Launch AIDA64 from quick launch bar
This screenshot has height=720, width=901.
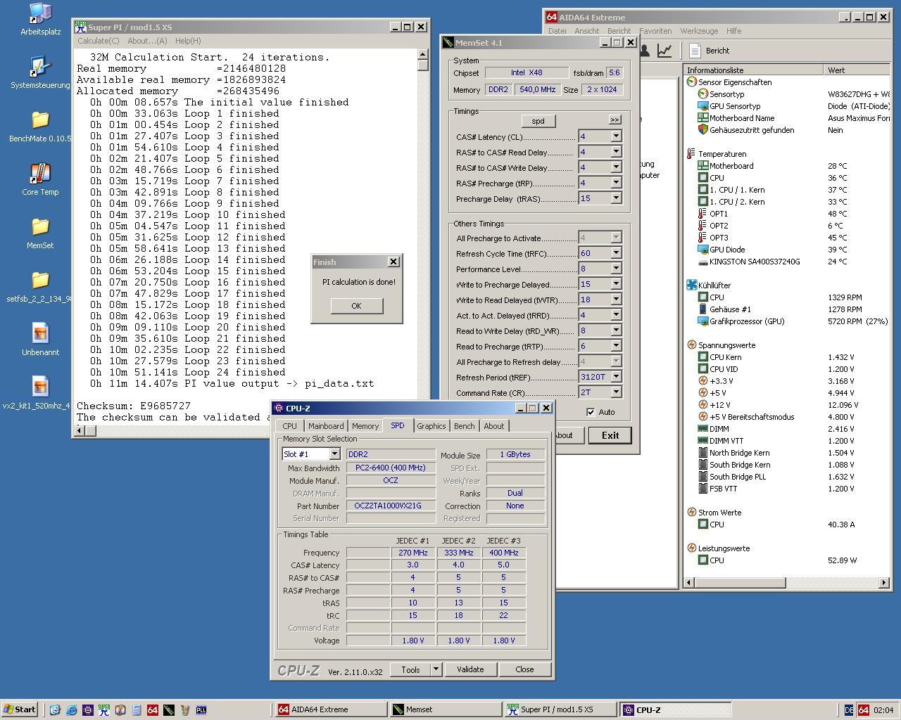click(152, 710)
